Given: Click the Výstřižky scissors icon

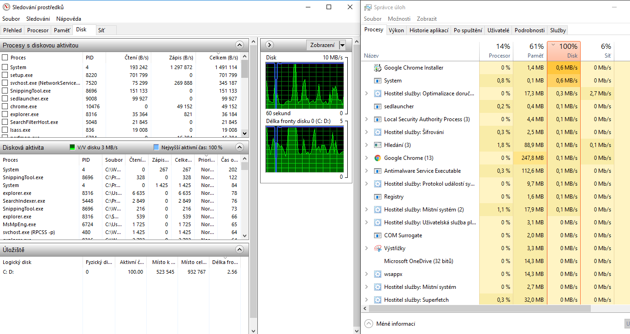Looking at the screenshot, I should click(x=377, y=248).
